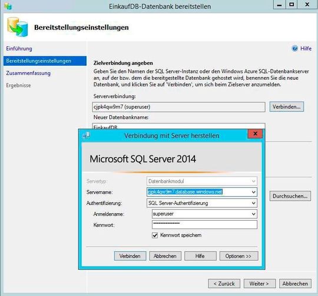Open the Zusammenfassung wizard step
Viewport: 318px width, 296px height.
(x=28, y=73)
